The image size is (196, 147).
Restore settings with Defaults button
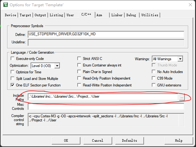pyautogui.click(x=130, y=141)
